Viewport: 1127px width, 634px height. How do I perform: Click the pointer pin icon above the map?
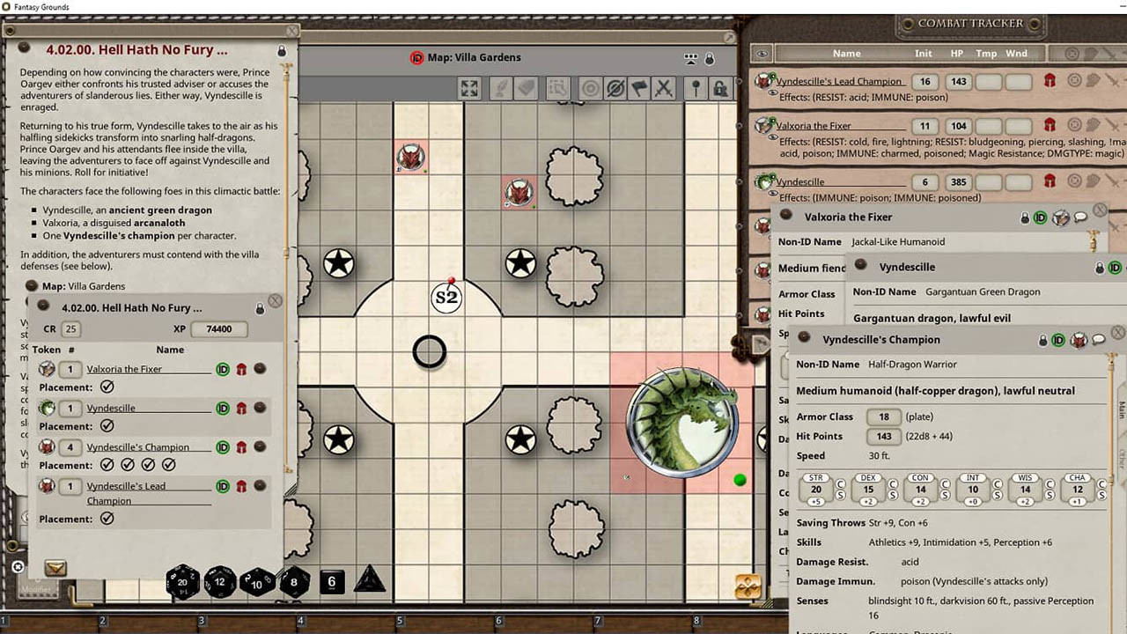(696, 87)
